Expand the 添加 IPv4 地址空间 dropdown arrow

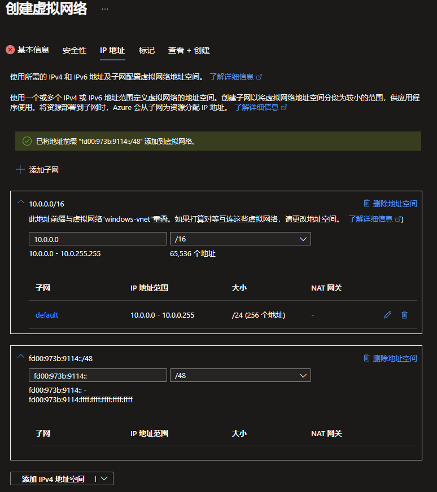pos(106,478)
